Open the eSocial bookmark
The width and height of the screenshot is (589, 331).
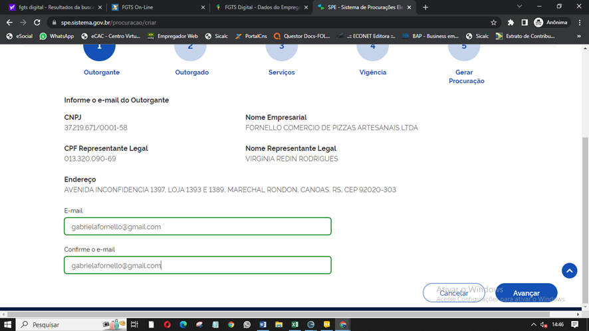19,36
